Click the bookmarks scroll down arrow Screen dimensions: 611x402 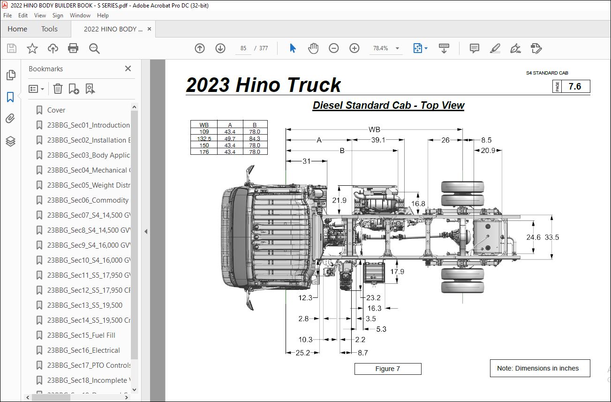click(x=134, y=389)
